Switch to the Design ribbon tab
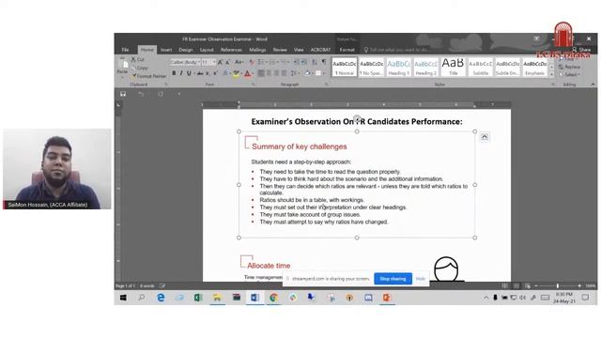 186,50
